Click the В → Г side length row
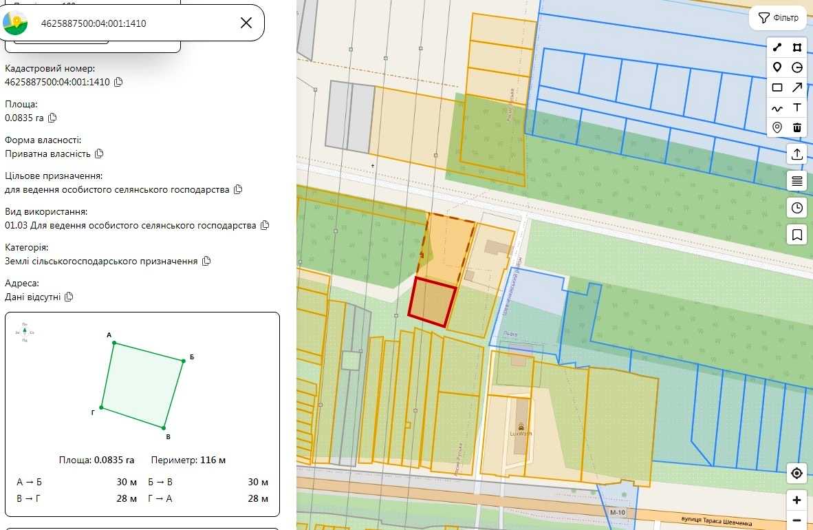 (77, 499)
